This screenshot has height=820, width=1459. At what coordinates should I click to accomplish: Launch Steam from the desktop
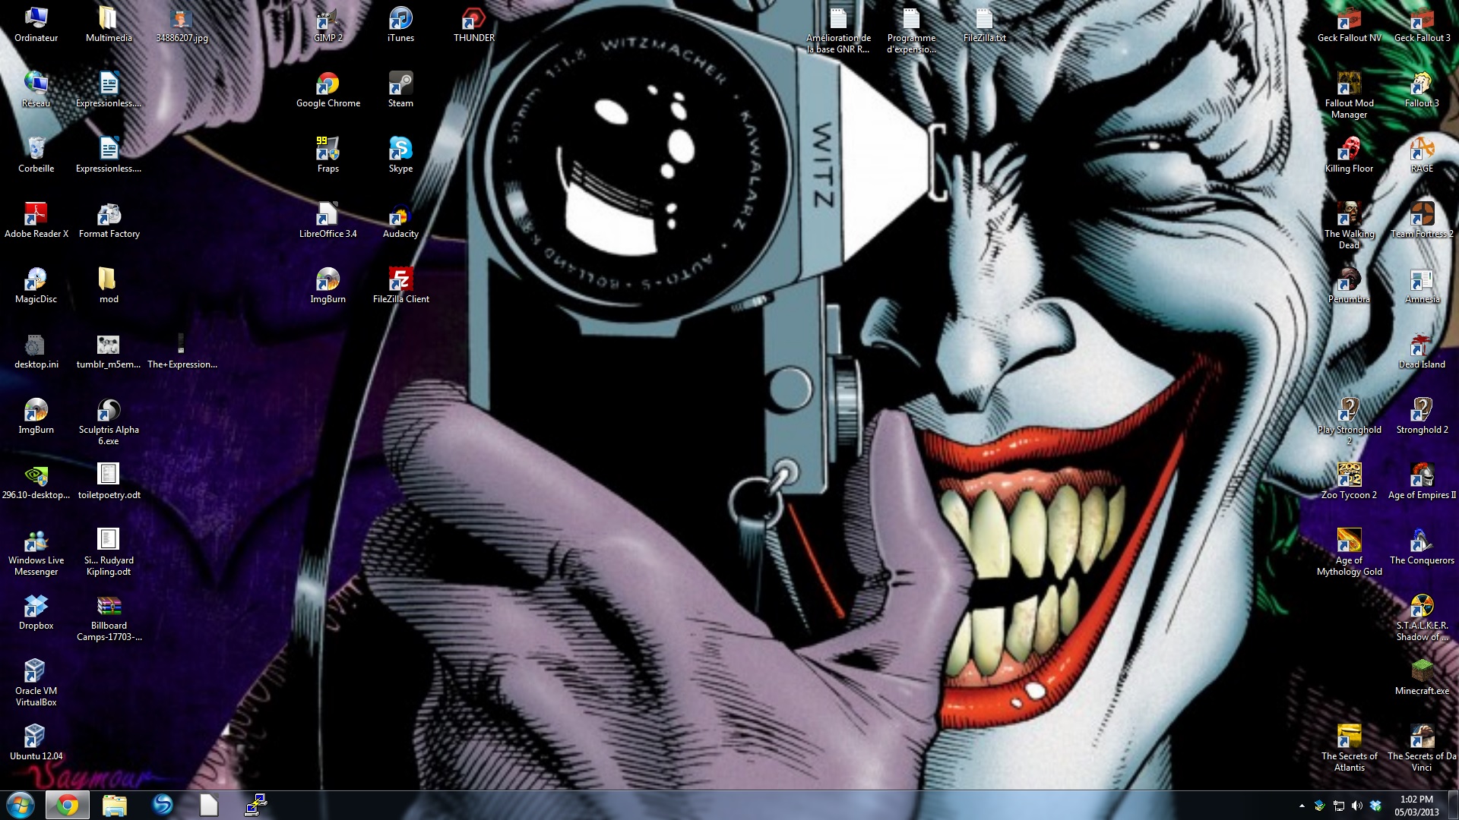pos(400,90)
